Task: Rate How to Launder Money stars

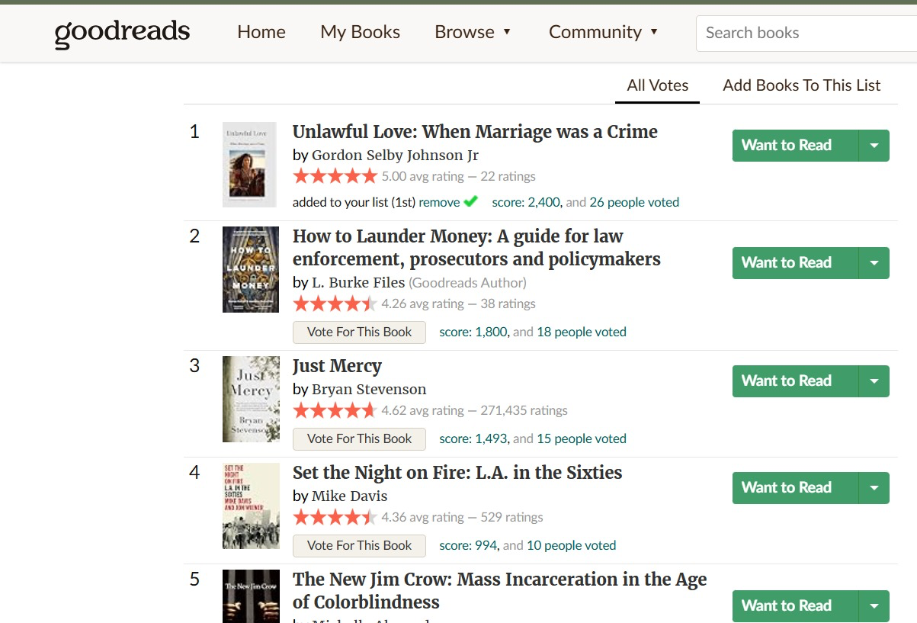Action: click(335, 303)
